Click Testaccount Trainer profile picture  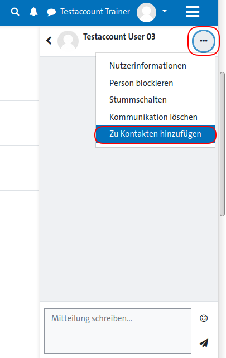(146, 12)
